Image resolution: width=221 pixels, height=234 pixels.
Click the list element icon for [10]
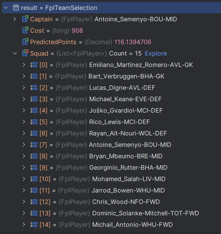(x=34, y=179)
